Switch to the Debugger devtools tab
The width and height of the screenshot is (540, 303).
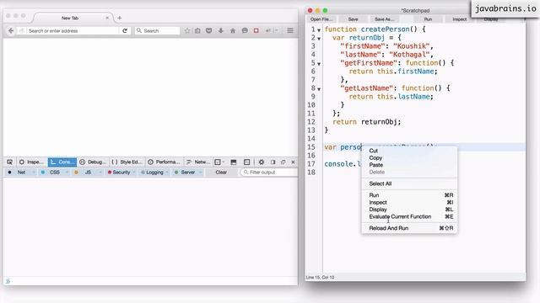pos(93,162)
